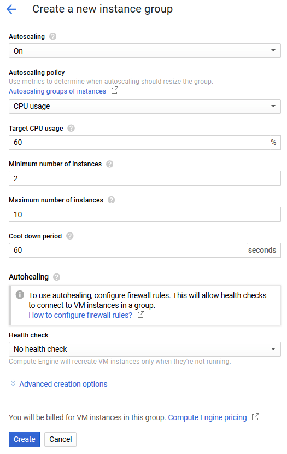Screen dimensions: 287x454
Task: Open the Autoscaling On dropdown
Action: pos(145,51)
